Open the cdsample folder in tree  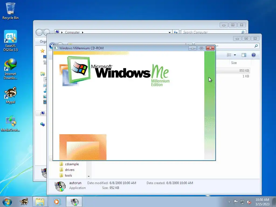(72, 164)
